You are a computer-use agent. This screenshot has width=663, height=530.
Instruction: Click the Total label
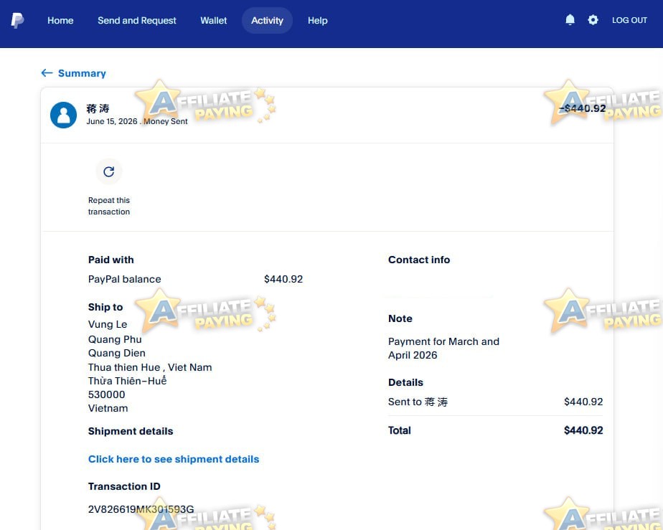[399, 430]
